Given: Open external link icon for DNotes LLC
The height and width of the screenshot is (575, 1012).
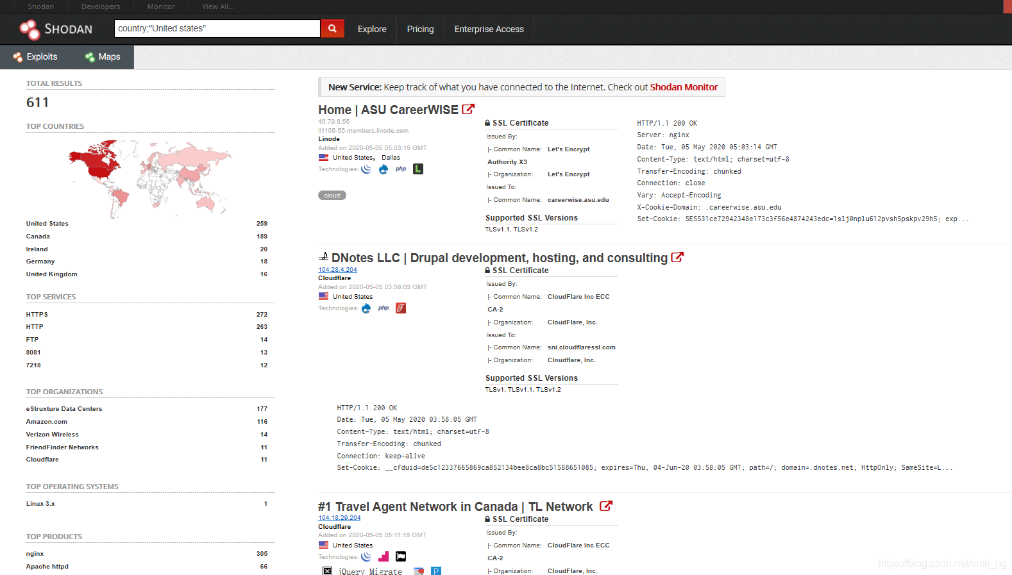Looking at the screenshot, I should 677,258.
